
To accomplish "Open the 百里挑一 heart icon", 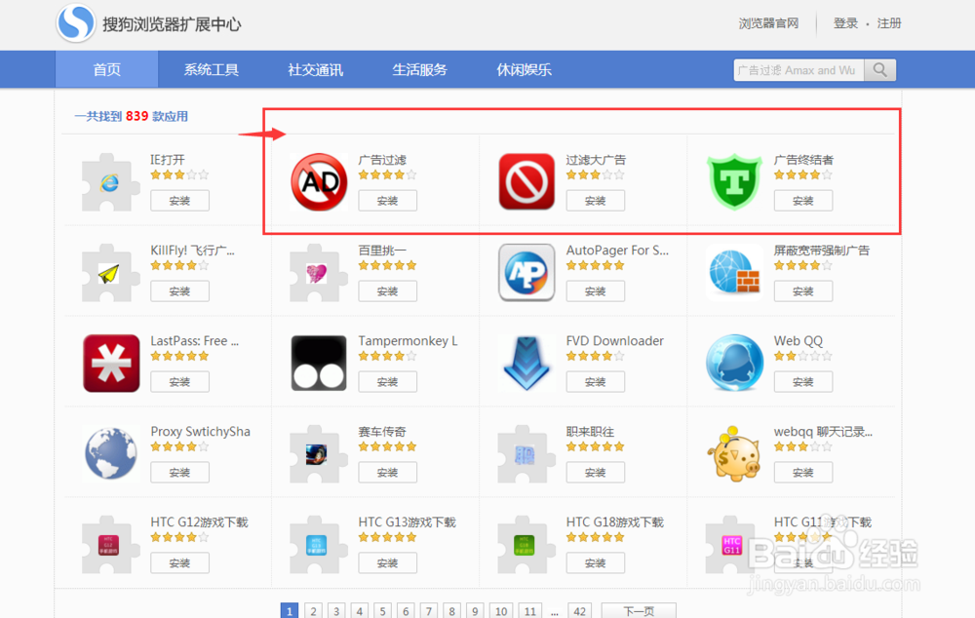I will click(x=317, y=273).
